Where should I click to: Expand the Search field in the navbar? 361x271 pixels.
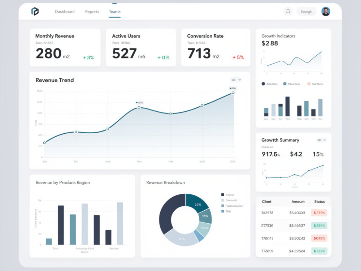[x=306, y=11]
